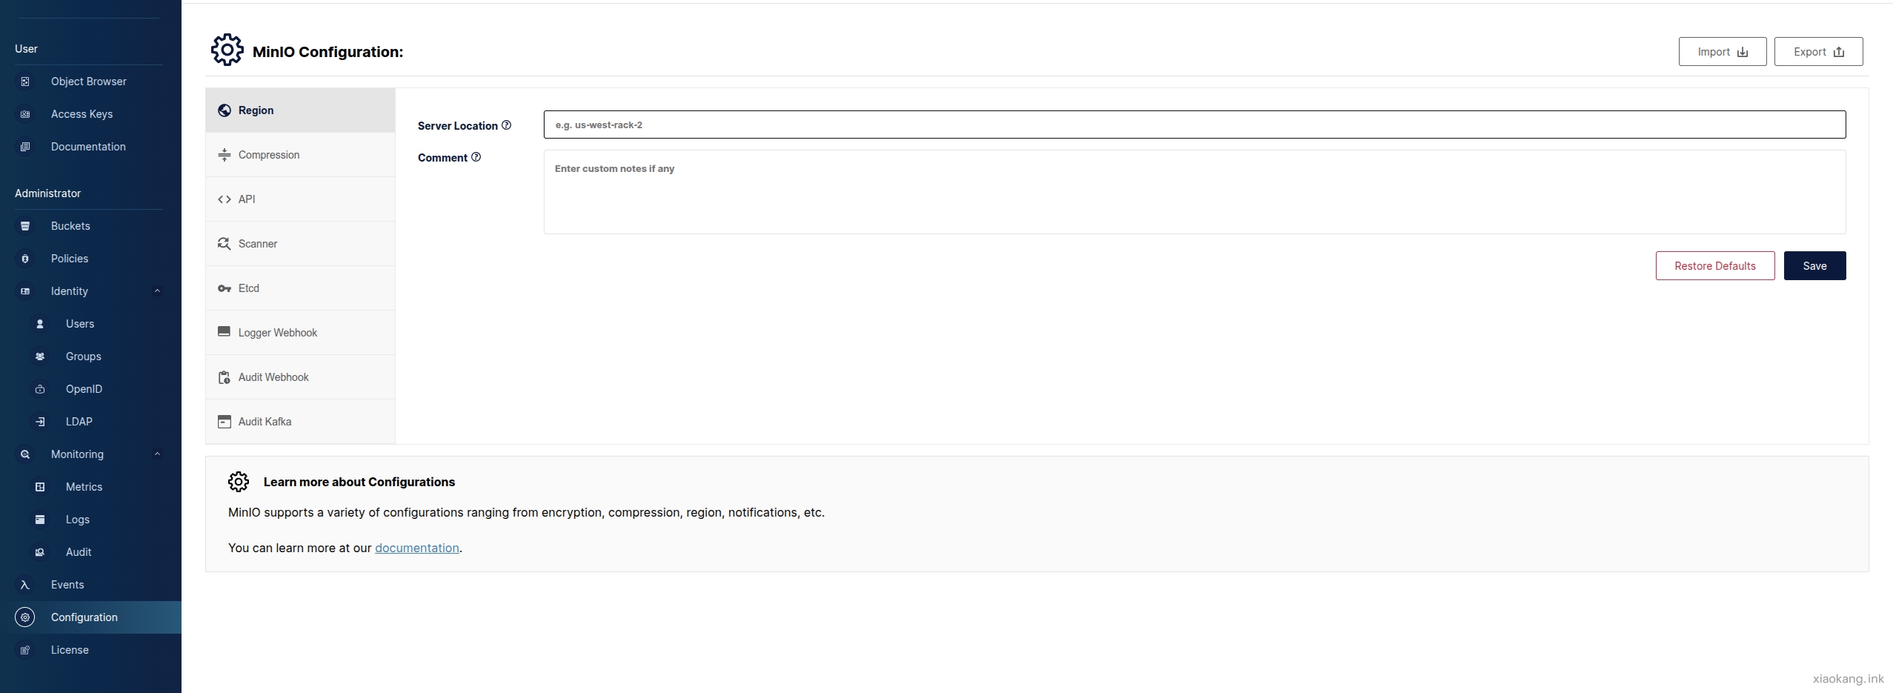Click the Identity sidebar icon

25,291
